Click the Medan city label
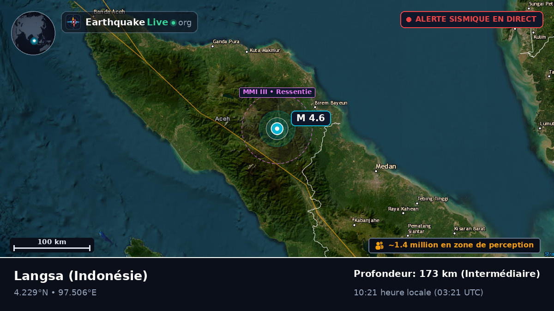 click(386, 166)
